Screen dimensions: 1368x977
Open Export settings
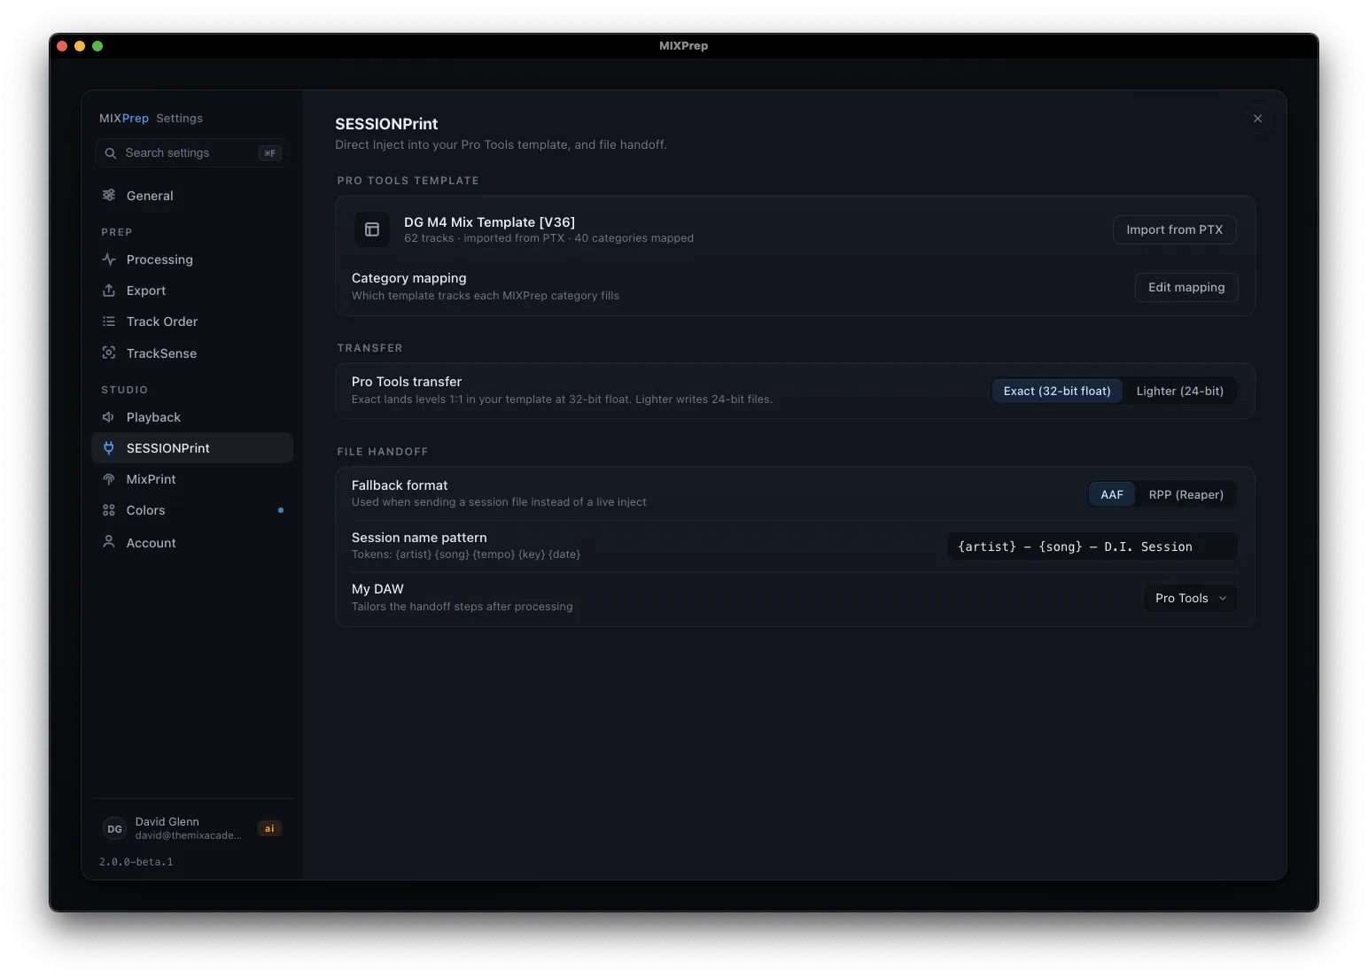192,291
